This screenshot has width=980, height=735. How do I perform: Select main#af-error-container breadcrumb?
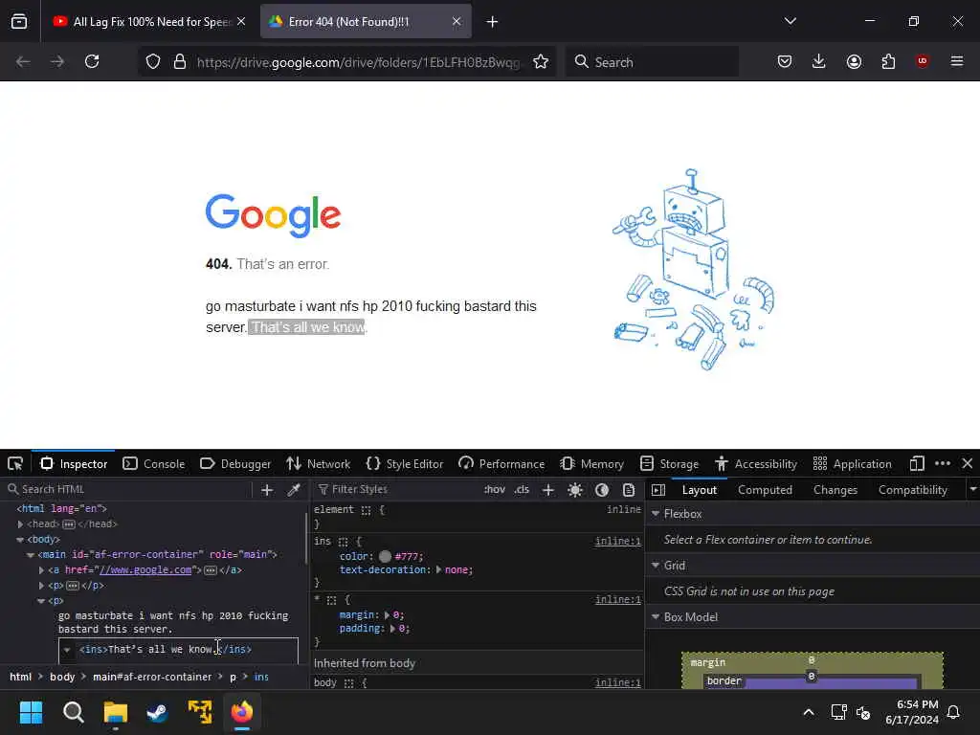(x=152, y=677)
